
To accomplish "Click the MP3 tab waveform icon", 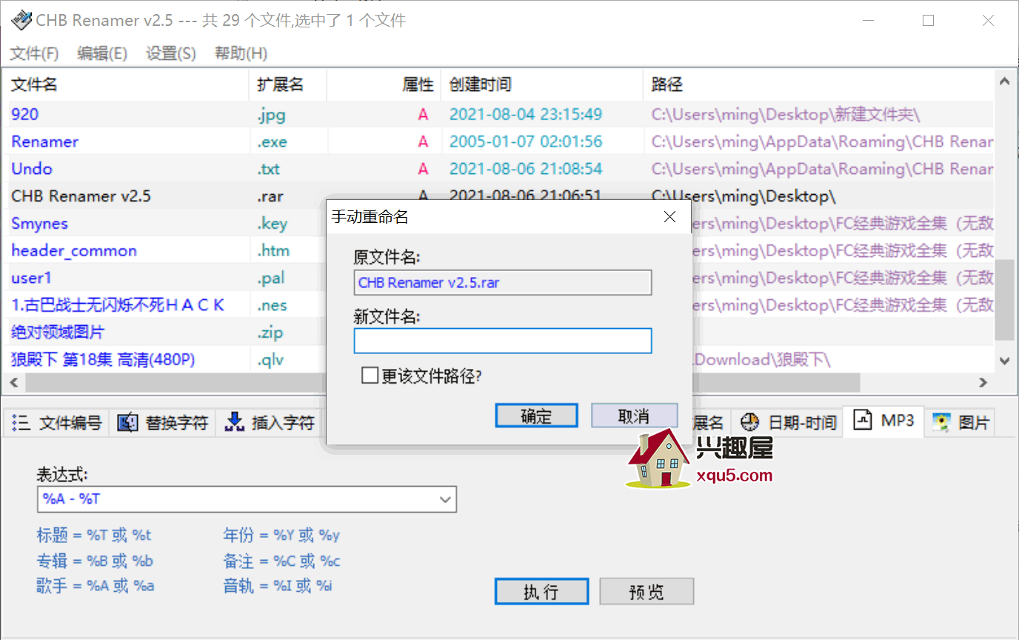I will 863,421.
